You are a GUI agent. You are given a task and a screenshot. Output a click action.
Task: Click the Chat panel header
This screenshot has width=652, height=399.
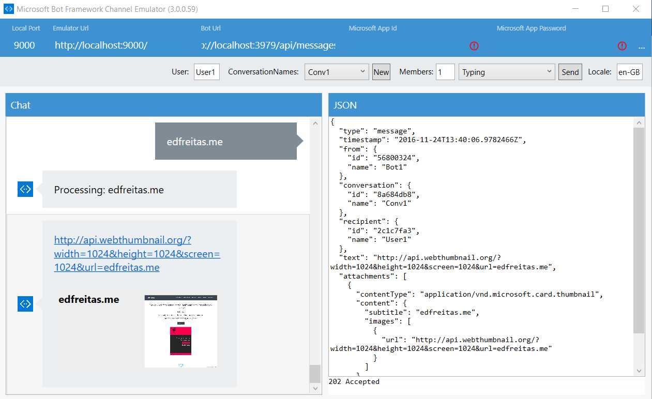click(163, 105)
